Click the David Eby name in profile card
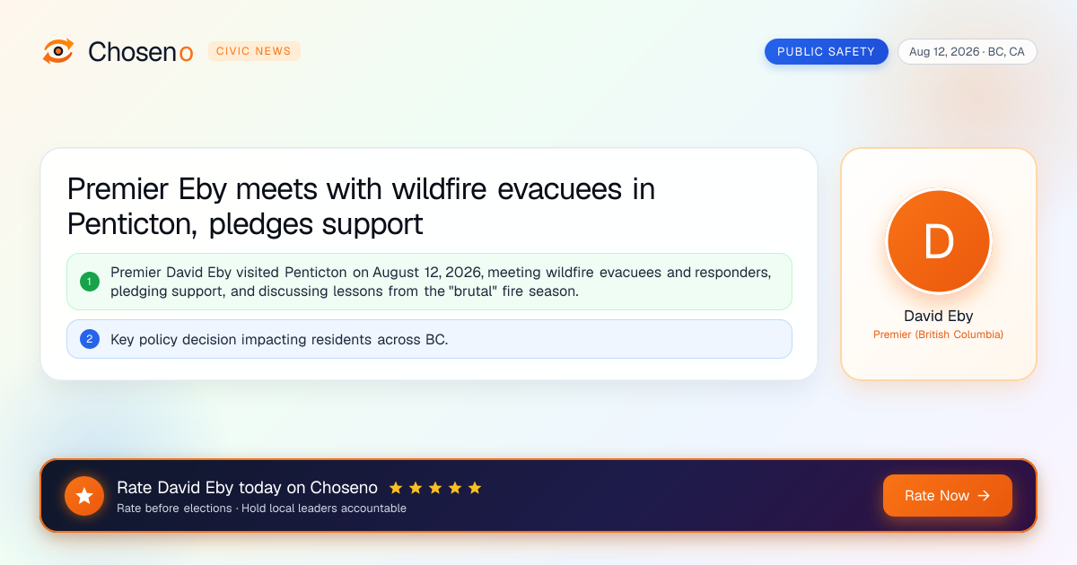Image resolution: width=1077 pixels, height=565 pixels. tap(939, 316)
